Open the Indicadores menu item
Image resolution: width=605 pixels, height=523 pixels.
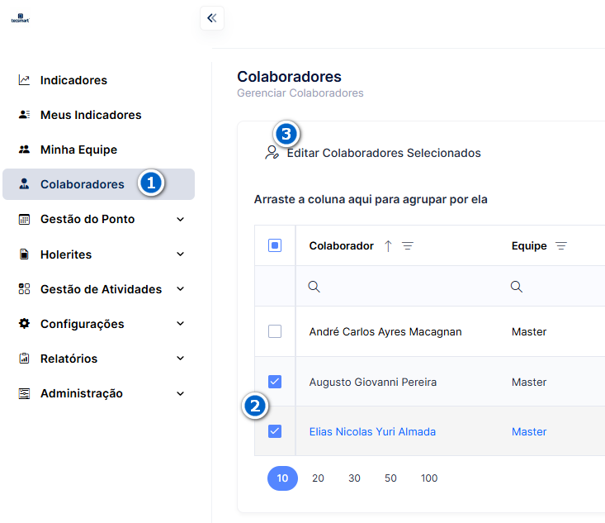(x=98, y=80)
